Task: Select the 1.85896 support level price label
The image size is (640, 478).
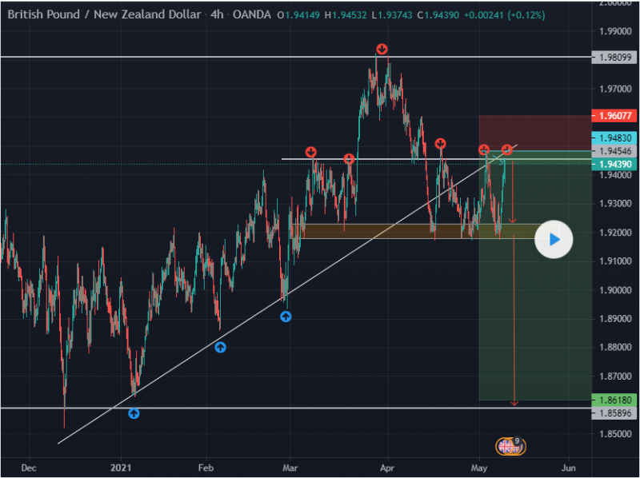Action: point(614,412)
